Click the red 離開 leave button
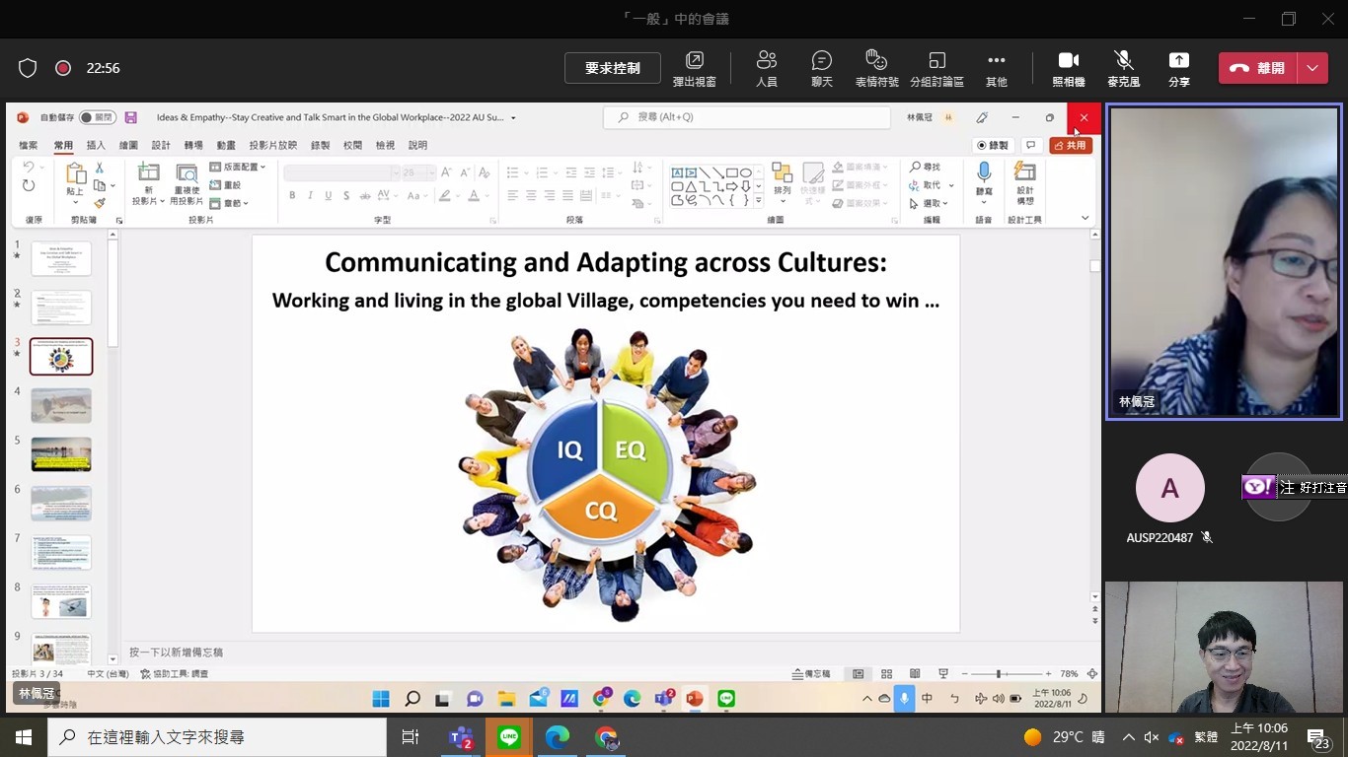 [1260, 68]
